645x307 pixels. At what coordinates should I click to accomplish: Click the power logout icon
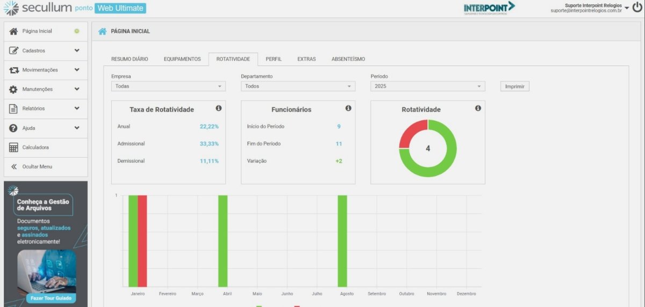[637, 8]
